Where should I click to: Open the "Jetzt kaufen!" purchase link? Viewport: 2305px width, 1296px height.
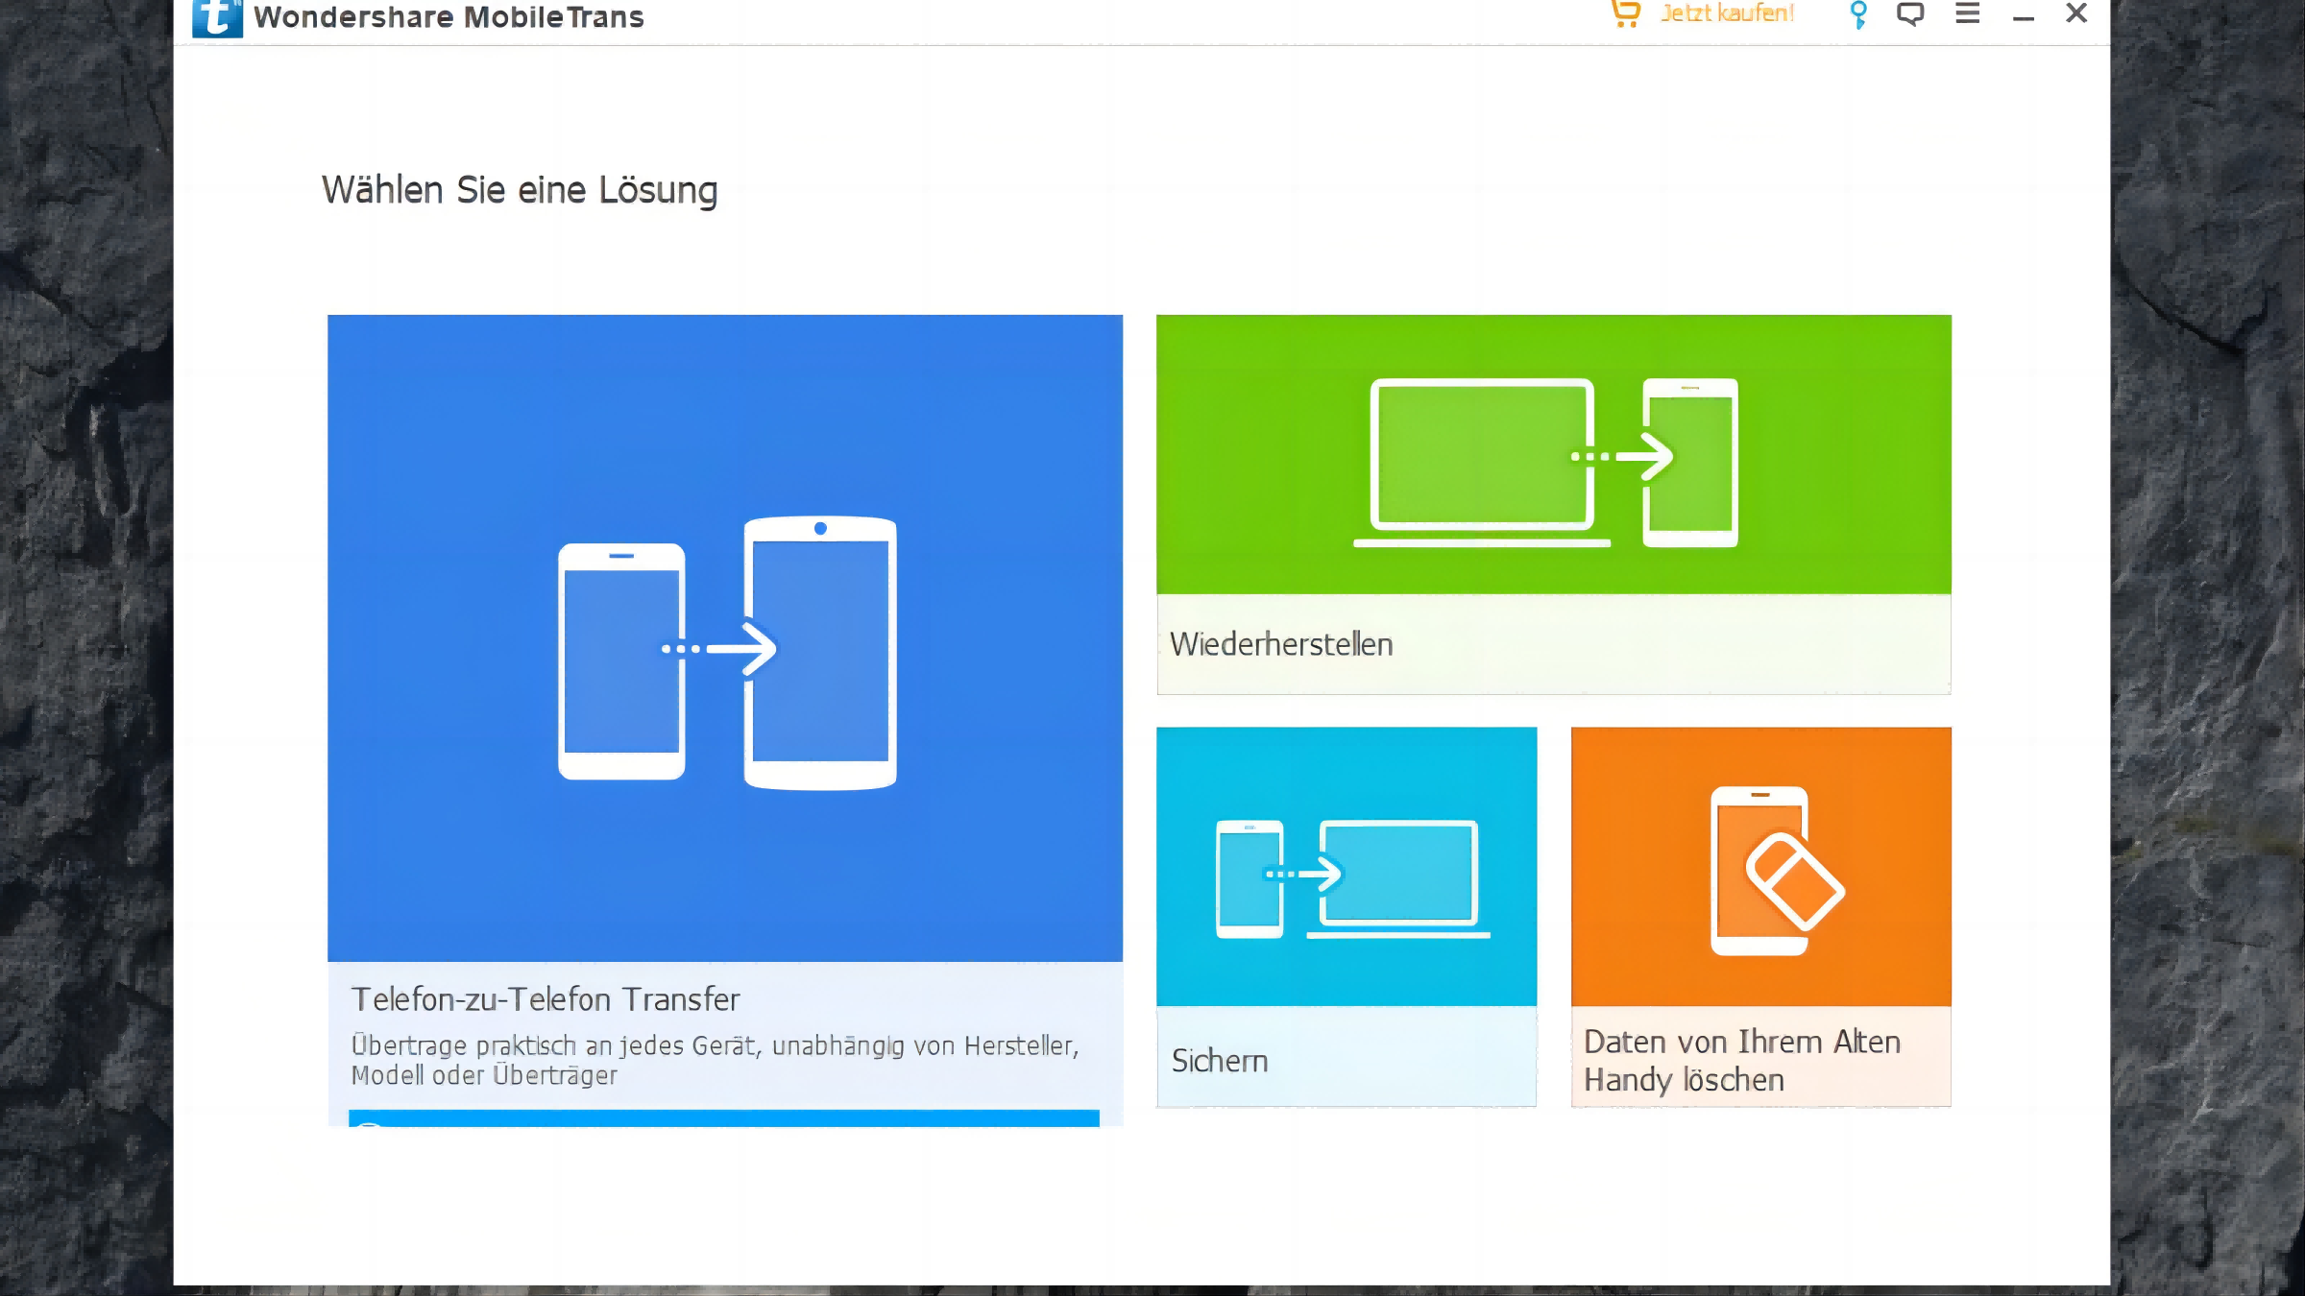[x=1727, y=13]
